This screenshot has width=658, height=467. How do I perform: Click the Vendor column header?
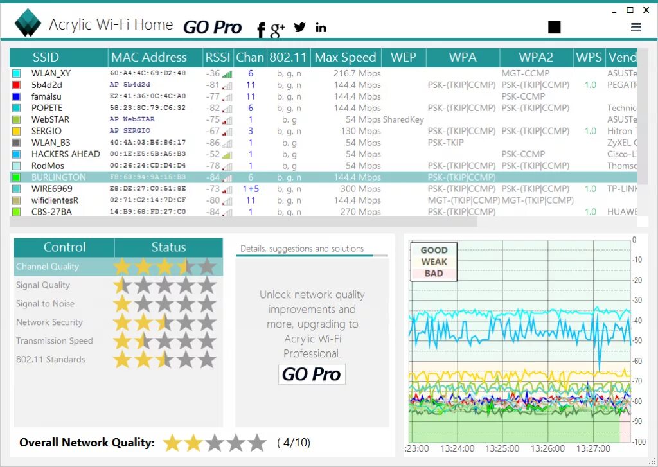coord(622,57)
